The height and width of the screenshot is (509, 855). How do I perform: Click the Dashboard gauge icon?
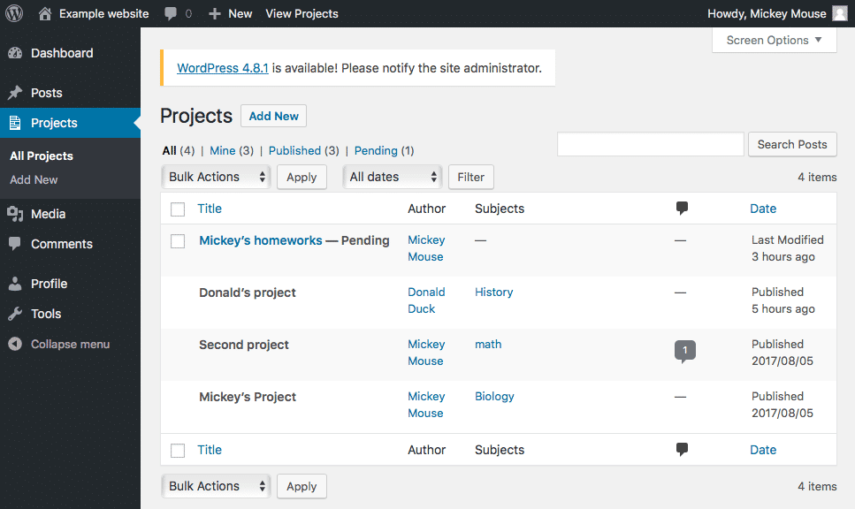pyautogui.click(x=15, y=53)
